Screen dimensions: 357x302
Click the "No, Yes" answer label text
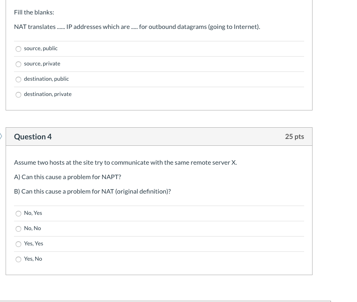[x=33, y=213]
